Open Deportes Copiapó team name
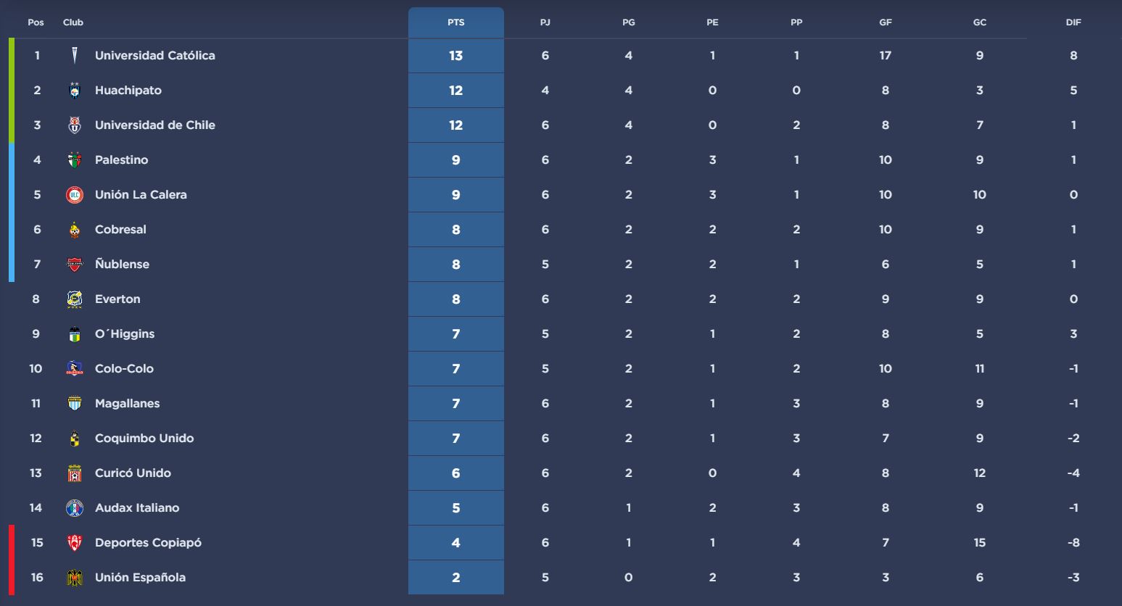This screenshot has width=1122, height=606. [148, 543]
